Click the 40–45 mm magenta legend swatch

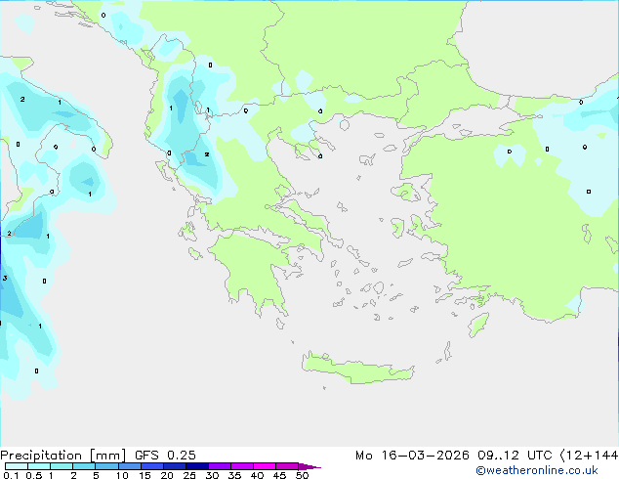264,466
